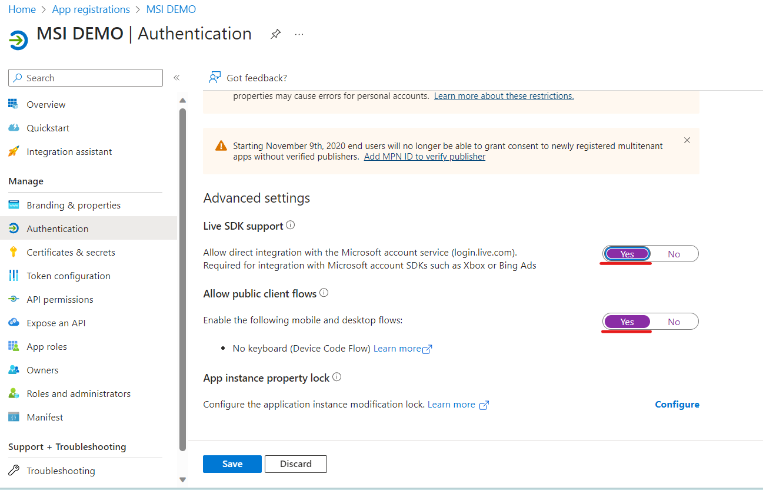Click the Manifest icon

(14, 417)
